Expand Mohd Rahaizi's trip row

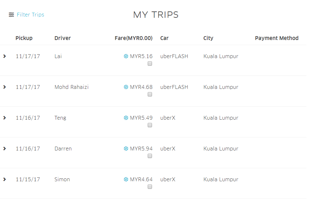[x=4, y=87]
